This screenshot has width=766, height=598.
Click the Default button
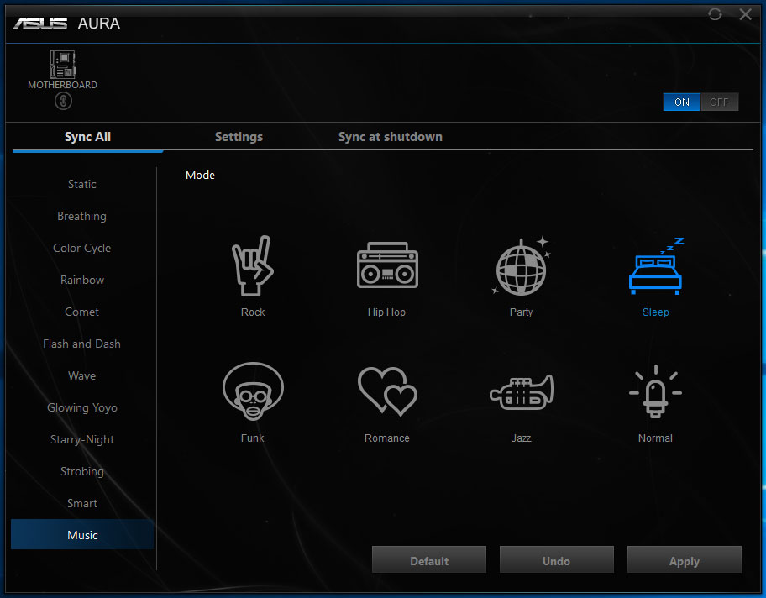point(429,560)
